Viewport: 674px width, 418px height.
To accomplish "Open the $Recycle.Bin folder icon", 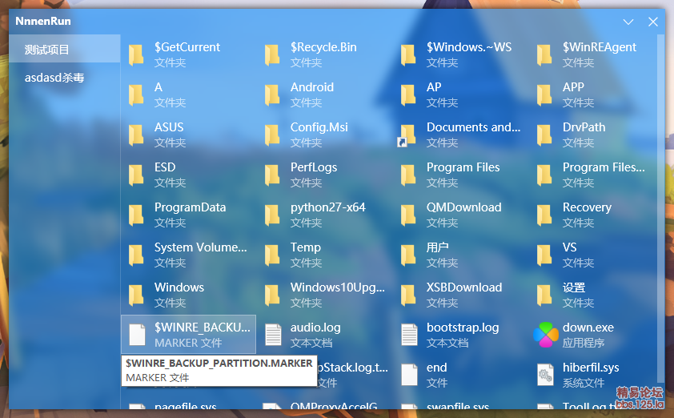I will tap(272, 55).
